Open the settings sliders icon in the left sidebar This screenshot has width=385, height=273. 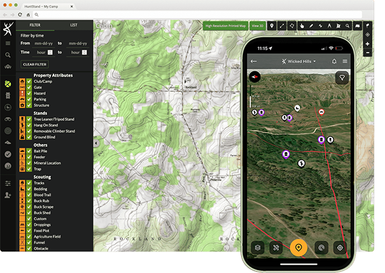[x=8, y=183]
